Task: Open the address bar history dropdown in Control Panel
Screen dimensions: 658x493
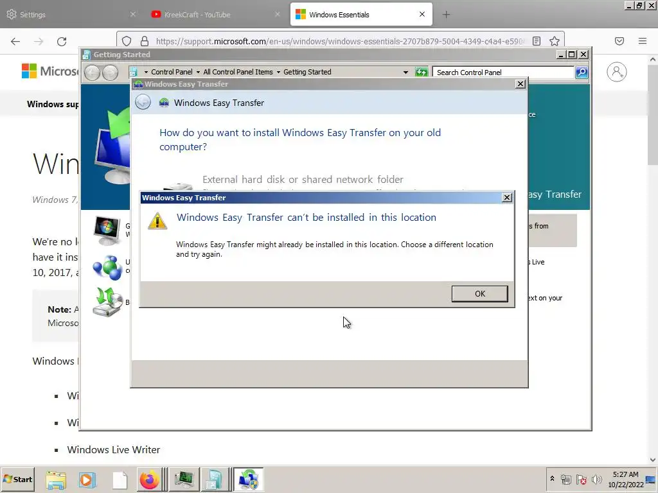Action: tap(405, 72)
